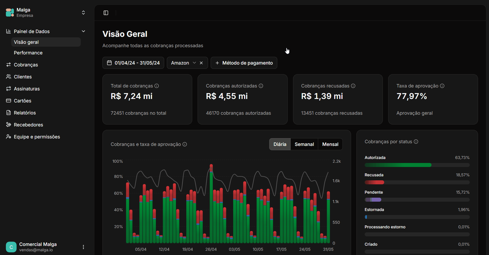Click the Painel de Dados chart icon
This screenshot has width=489, height=255.
pyautogui.click(x=9, y=31)
